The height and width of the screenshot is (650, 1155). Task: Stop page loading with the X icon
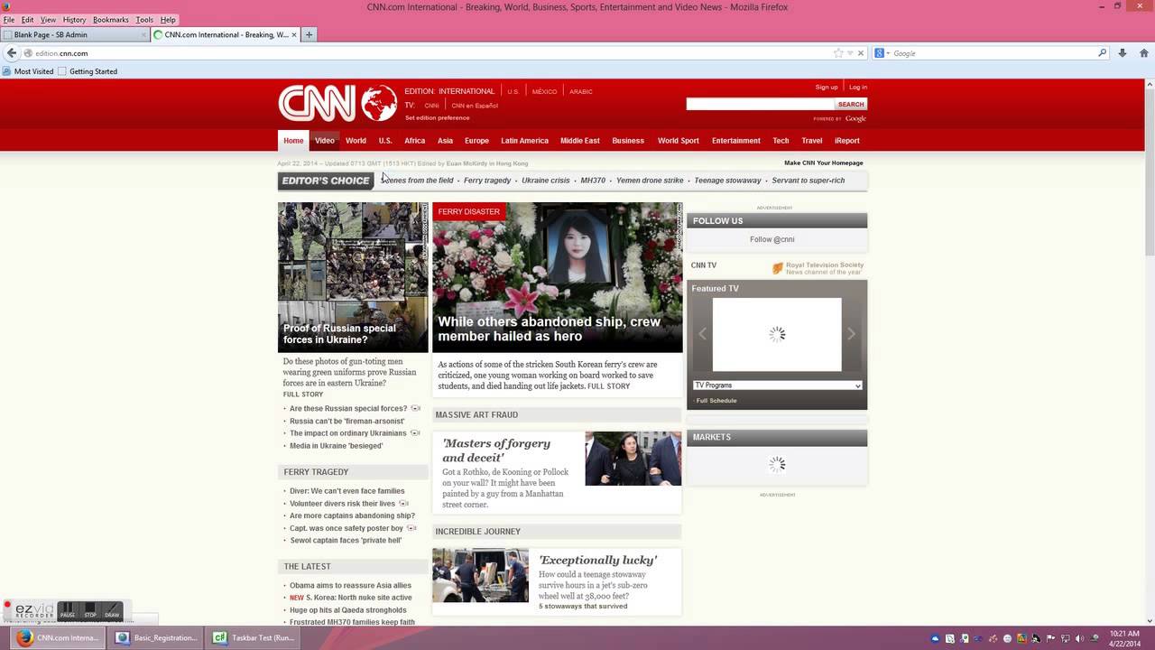coord(860,53)
